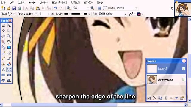Click the New file icon
Screen dimensions: 191x107
[3, 8]
